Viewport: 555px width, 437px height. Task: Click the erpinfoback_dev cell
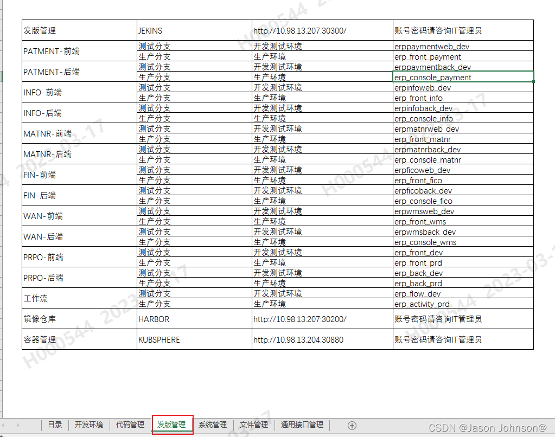point(463,107)
